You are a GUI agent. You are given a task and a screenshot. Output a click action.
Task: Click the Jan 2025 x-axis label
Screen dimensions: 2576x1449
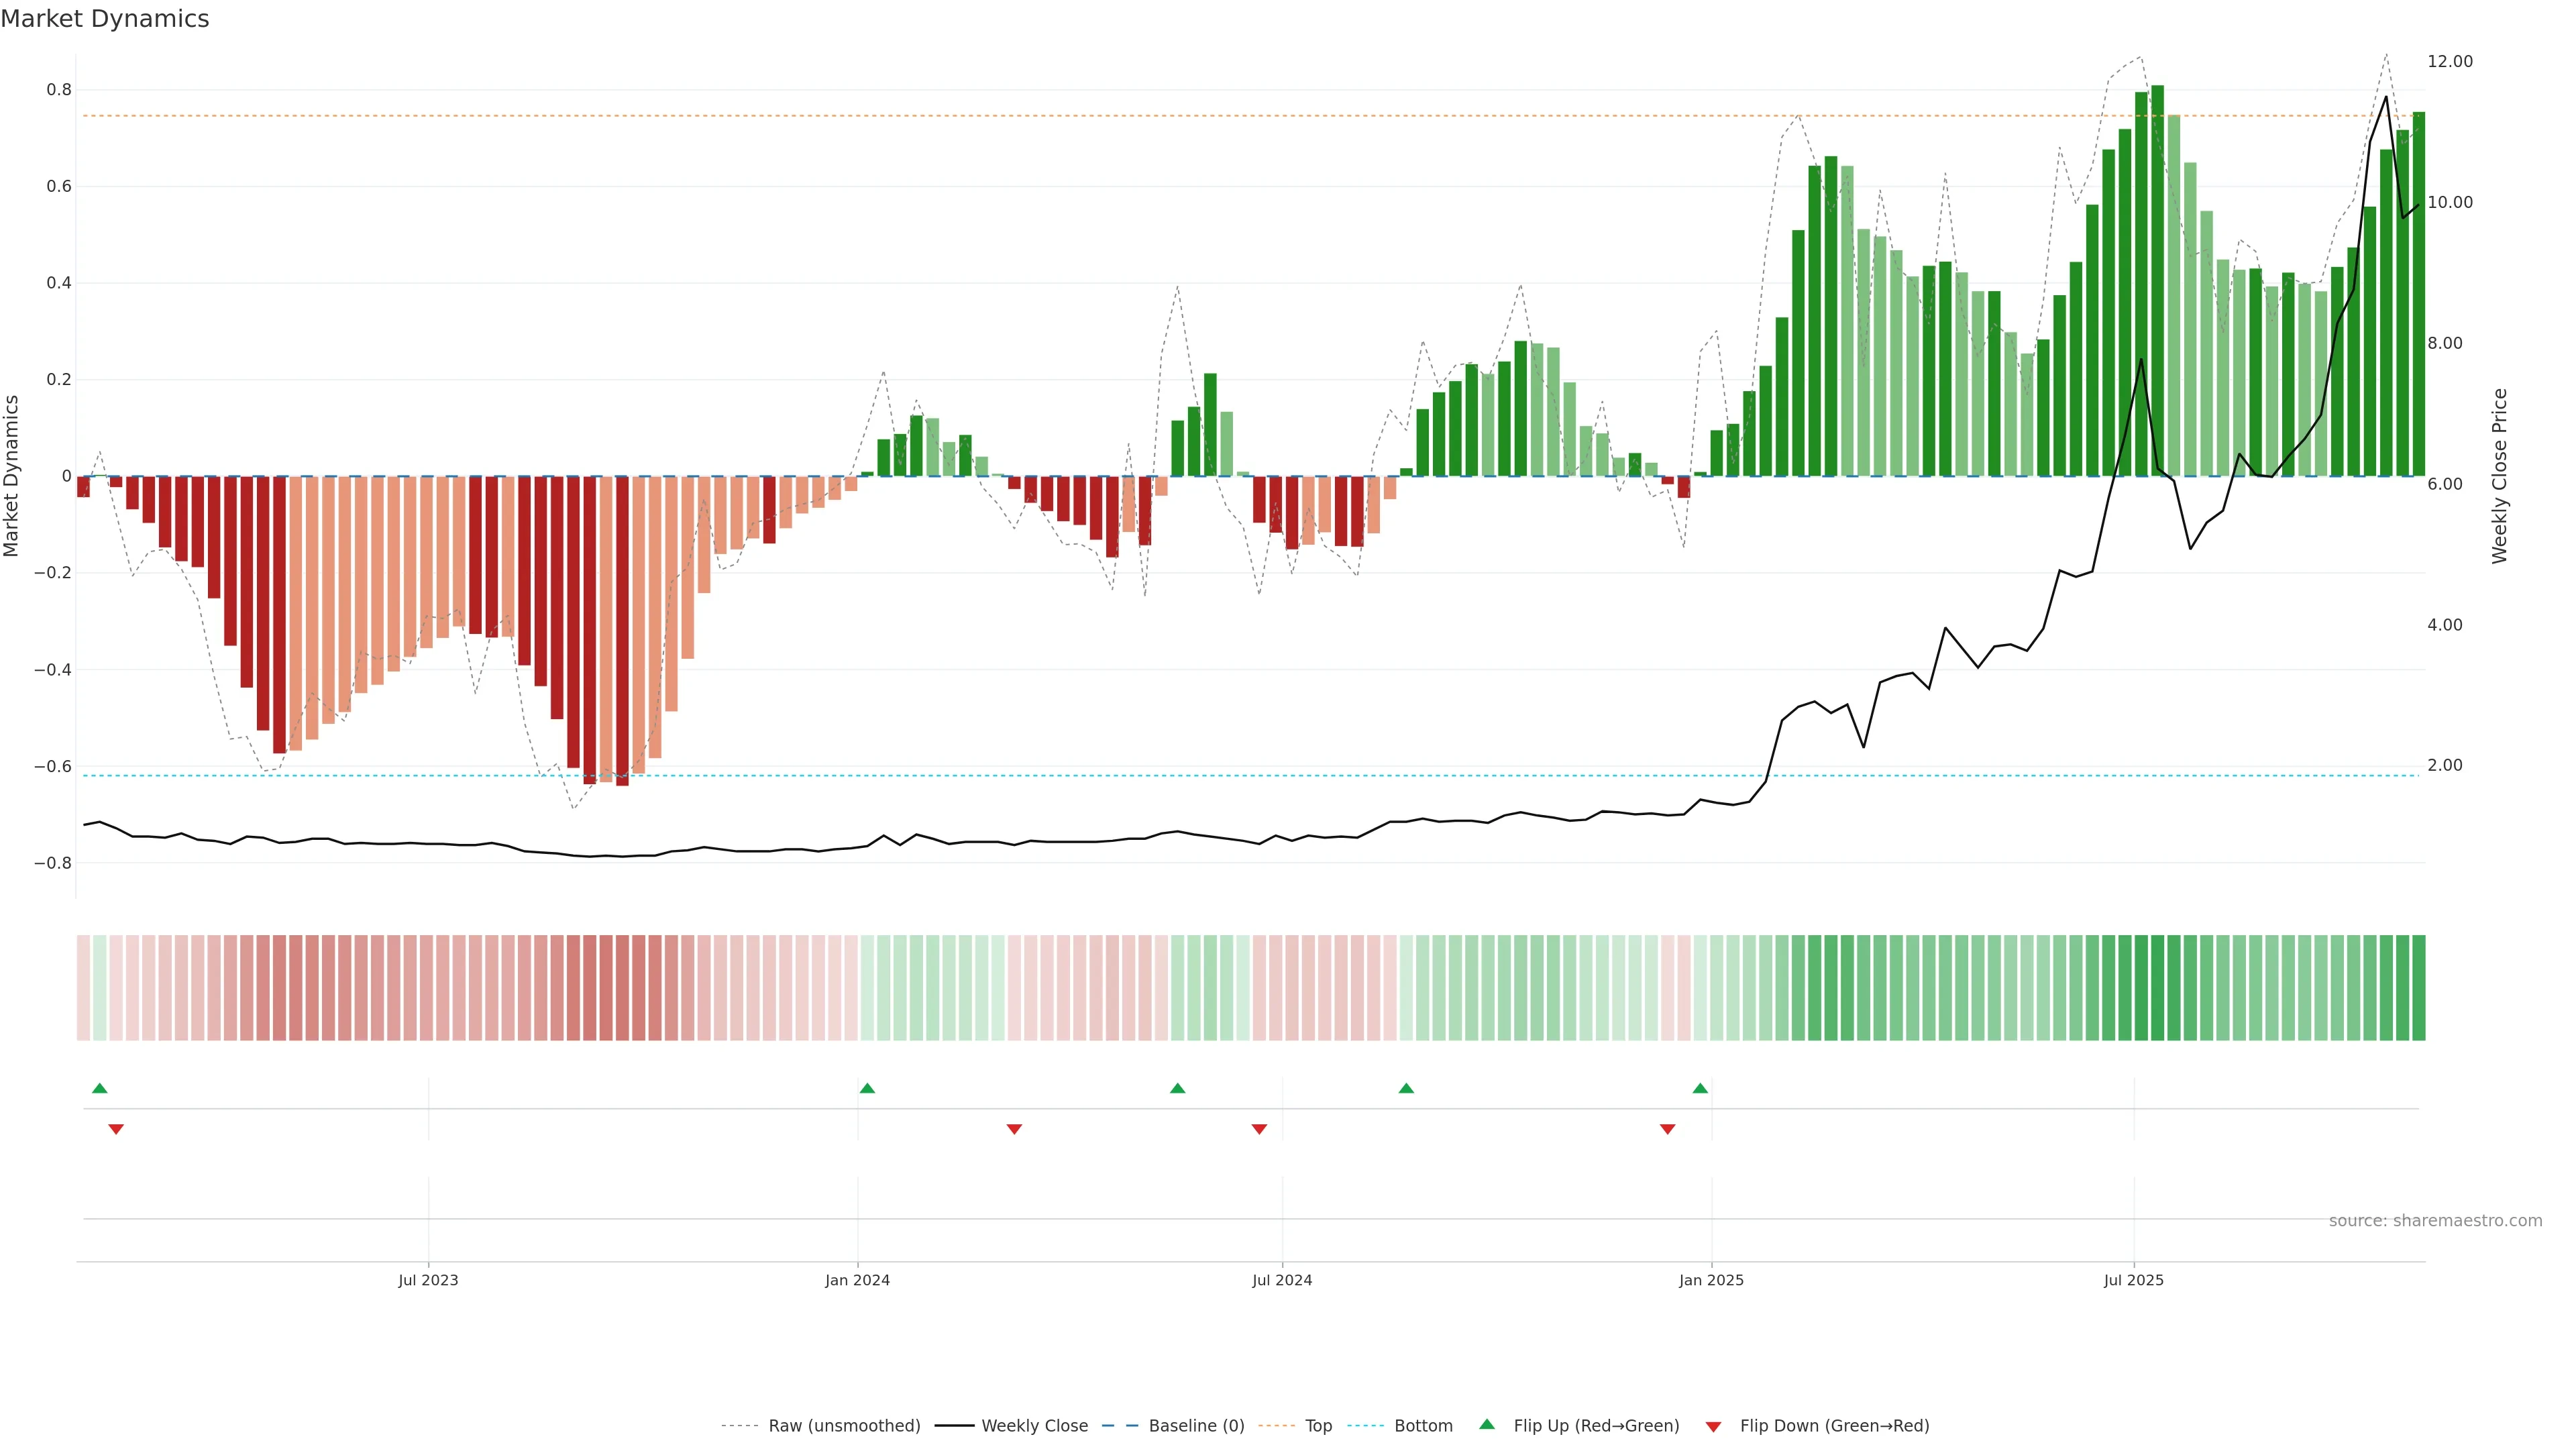[x=1711, y=1280]
